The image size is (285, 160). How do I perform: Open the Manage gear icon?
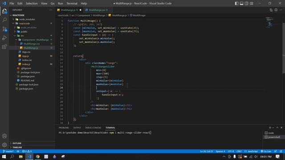pos(4,144)
